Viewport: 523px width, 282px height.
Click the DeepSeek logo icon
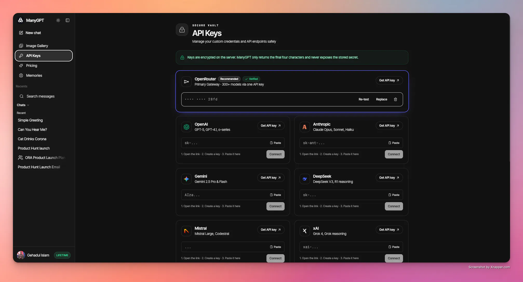(x=305, y=179)
